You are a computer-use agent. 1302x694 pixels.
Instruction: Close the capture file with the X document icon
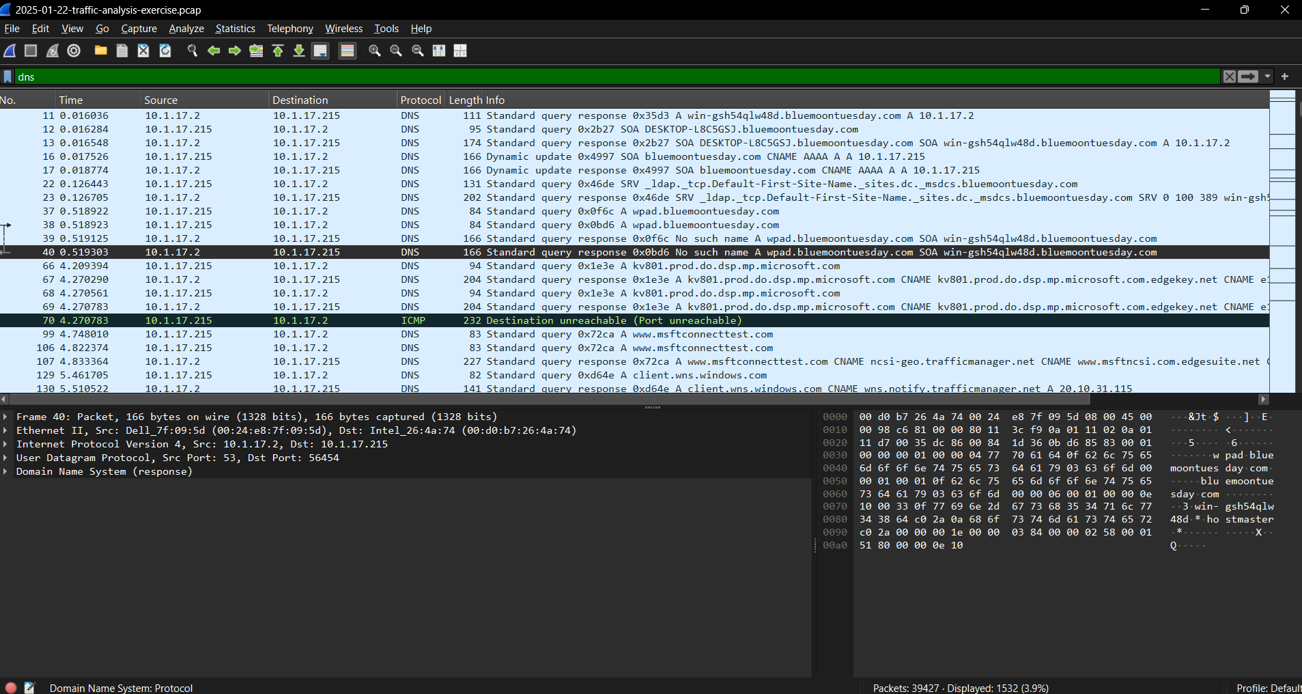(143, 51)
